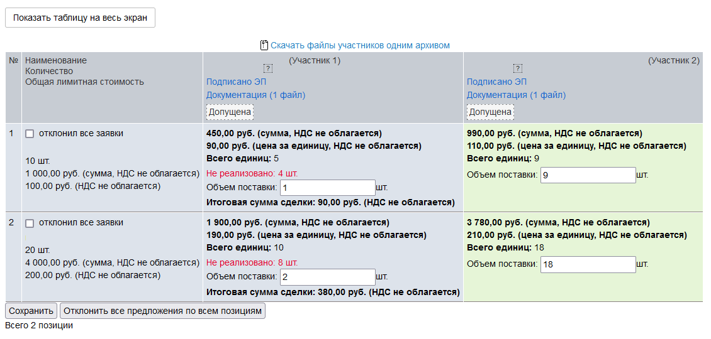
Task: Open Участник 2 'Документация (1 файл)' link
Action: tap(516, 95)
